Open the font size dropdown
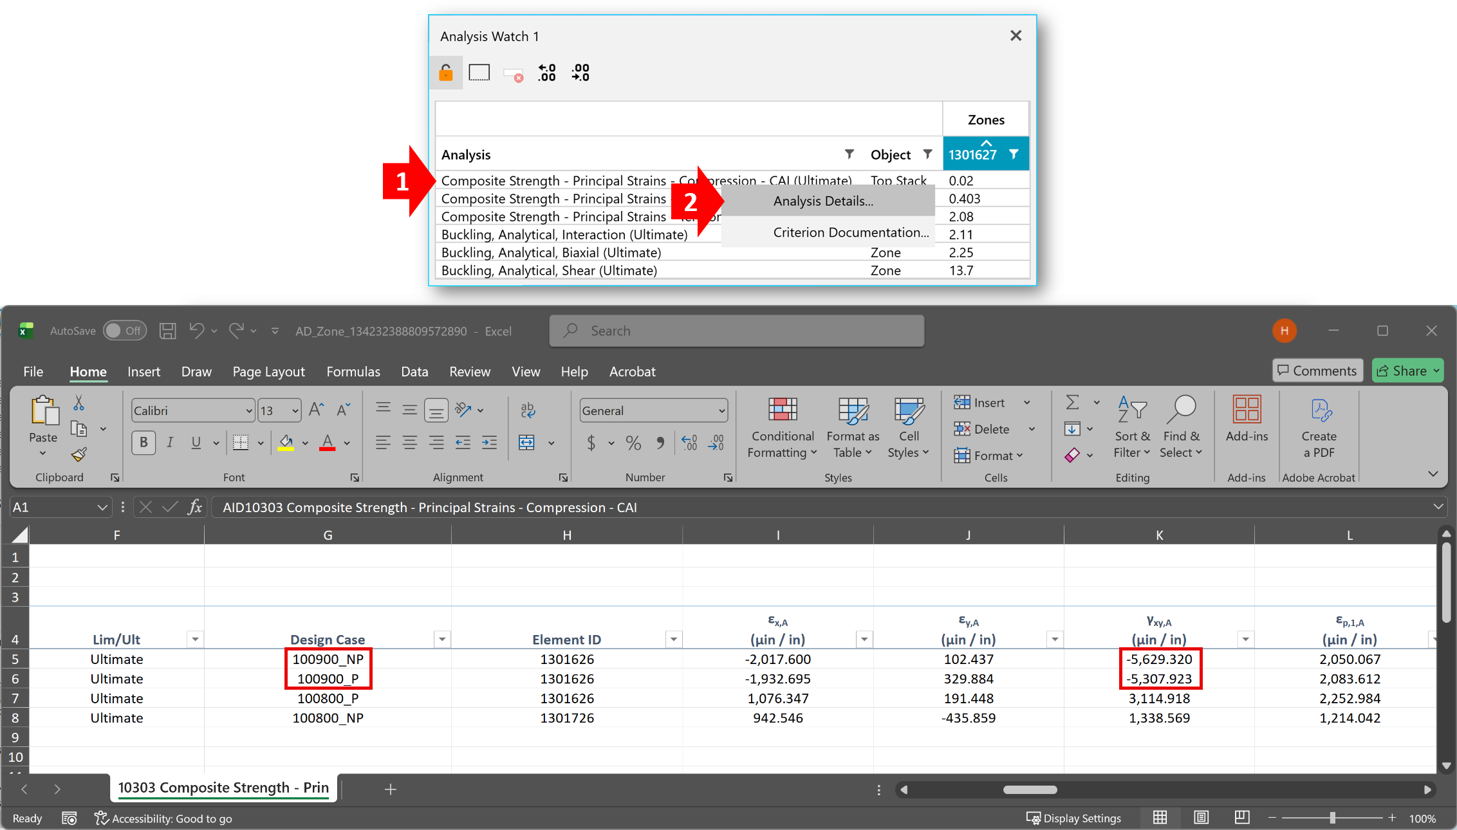 (295, 410)
